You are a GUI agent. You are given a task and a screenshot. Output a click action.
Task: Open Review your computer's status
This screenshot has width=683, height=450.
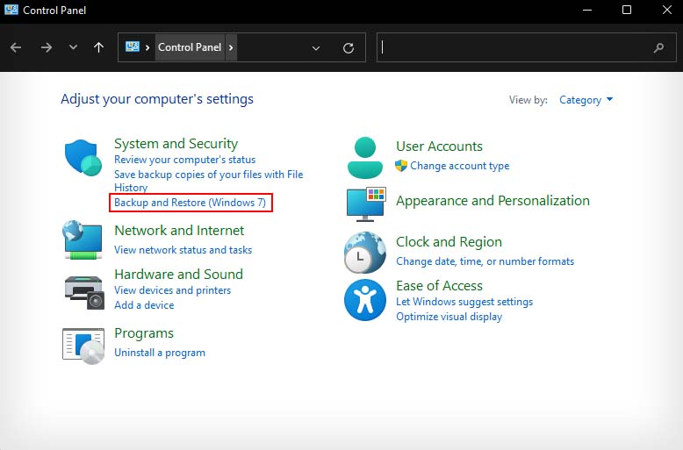[x=184, y=160]
